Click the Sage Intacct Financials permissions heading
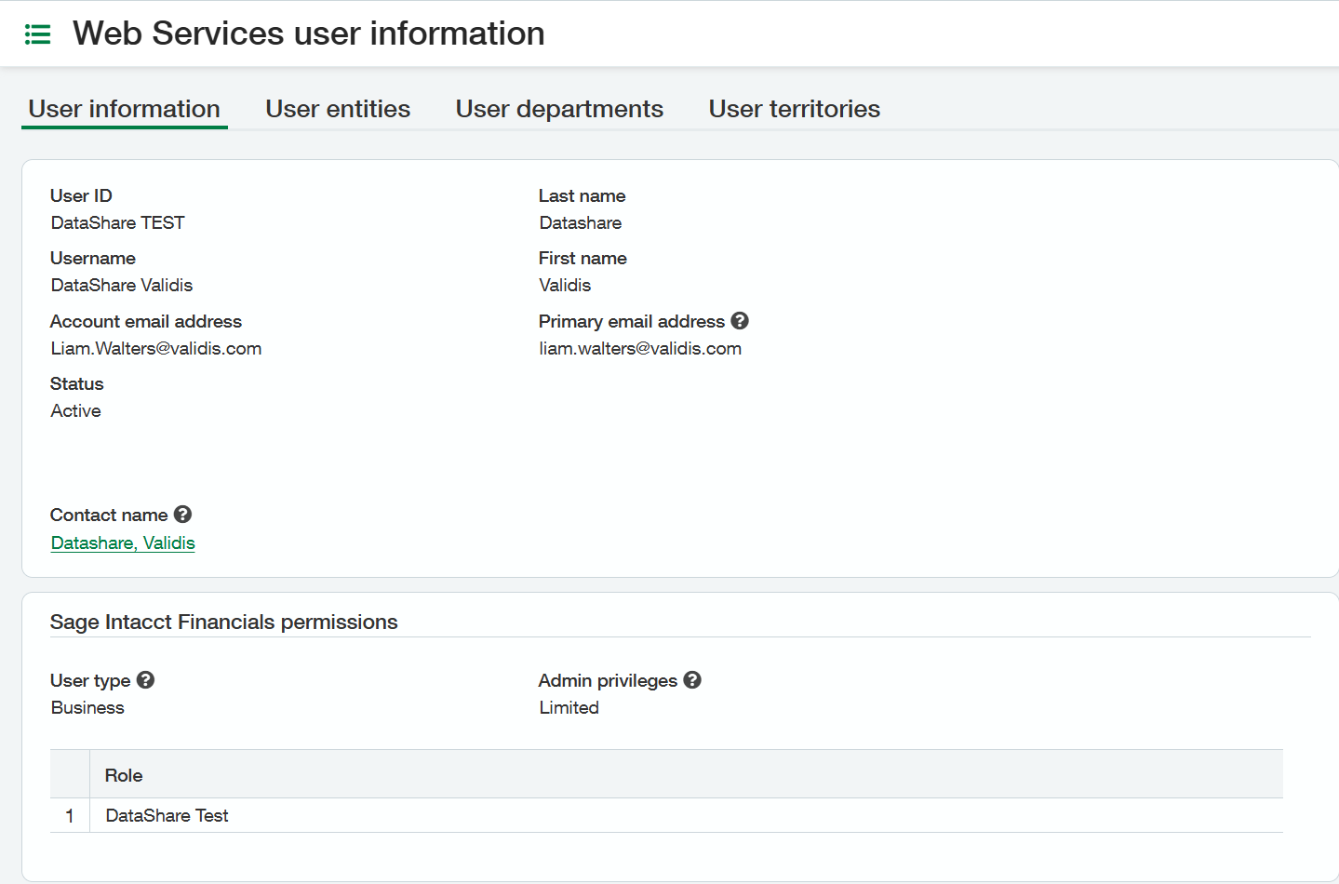Viewport: 1339px width, 884px height. point(224,622)
